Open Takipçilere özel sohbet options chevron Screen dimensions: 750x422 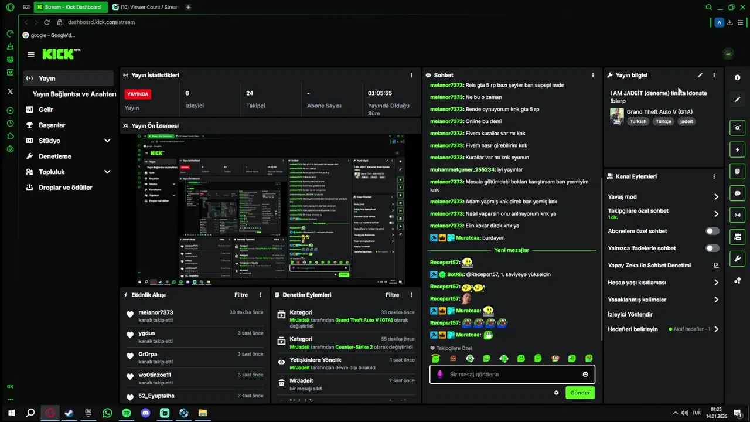click(716, 214)
